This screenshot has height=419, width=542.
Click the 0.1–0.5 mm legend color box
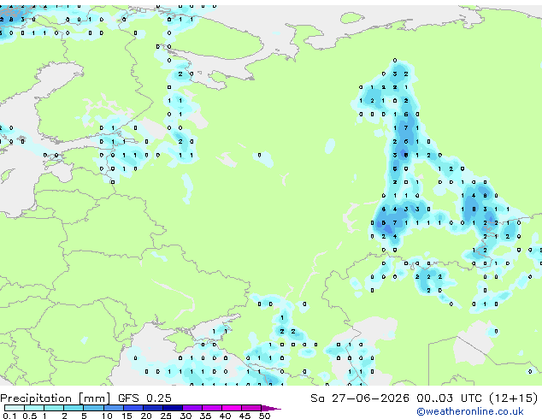coord(15,408)
